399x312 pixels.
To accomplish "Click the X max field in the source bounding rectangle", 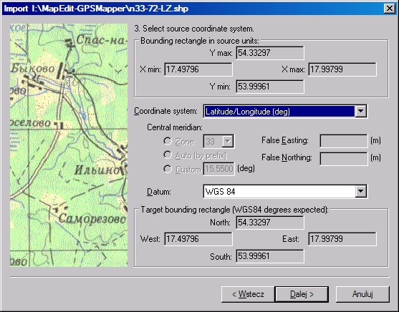I will tap(342, 69).
